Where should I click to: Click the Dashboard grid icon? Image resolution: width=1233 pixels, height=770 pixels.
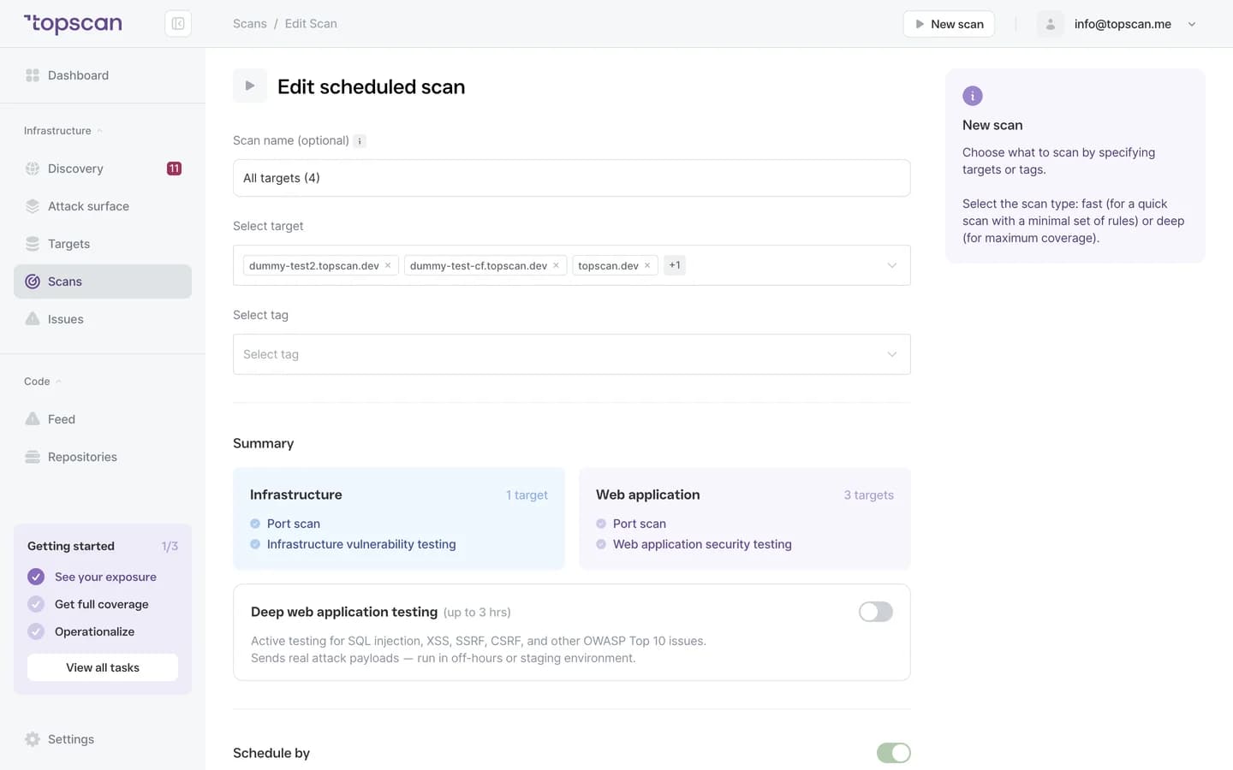pos(33,75)
